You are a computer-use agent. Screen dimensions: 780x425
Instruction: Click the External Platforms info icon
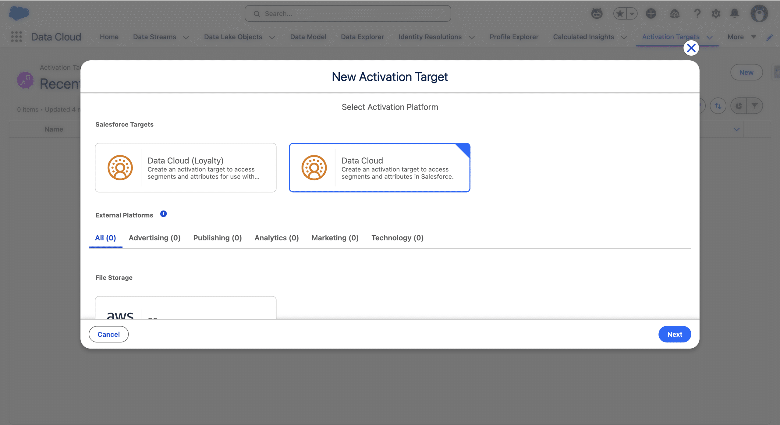[x=163, y=214]
